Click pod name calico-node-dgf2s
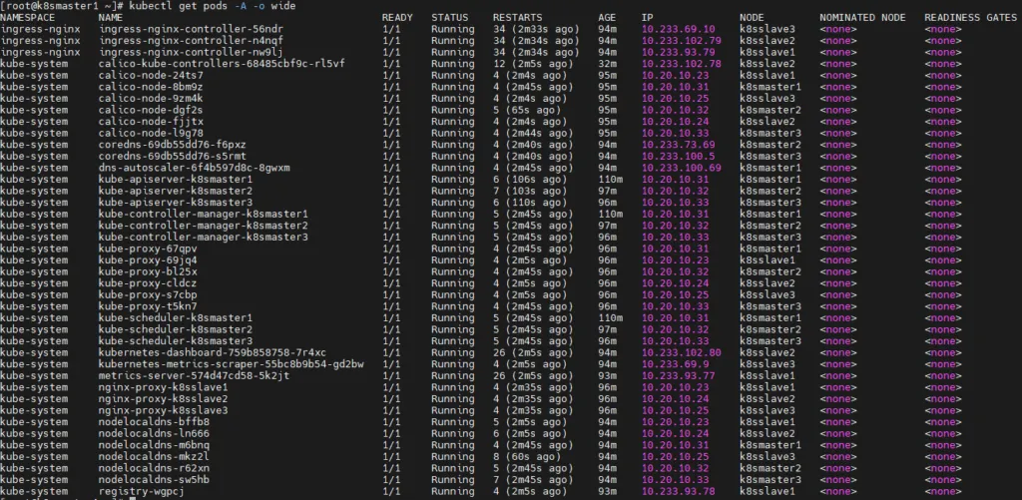1022x500 pixels. [x=152, y=110]
